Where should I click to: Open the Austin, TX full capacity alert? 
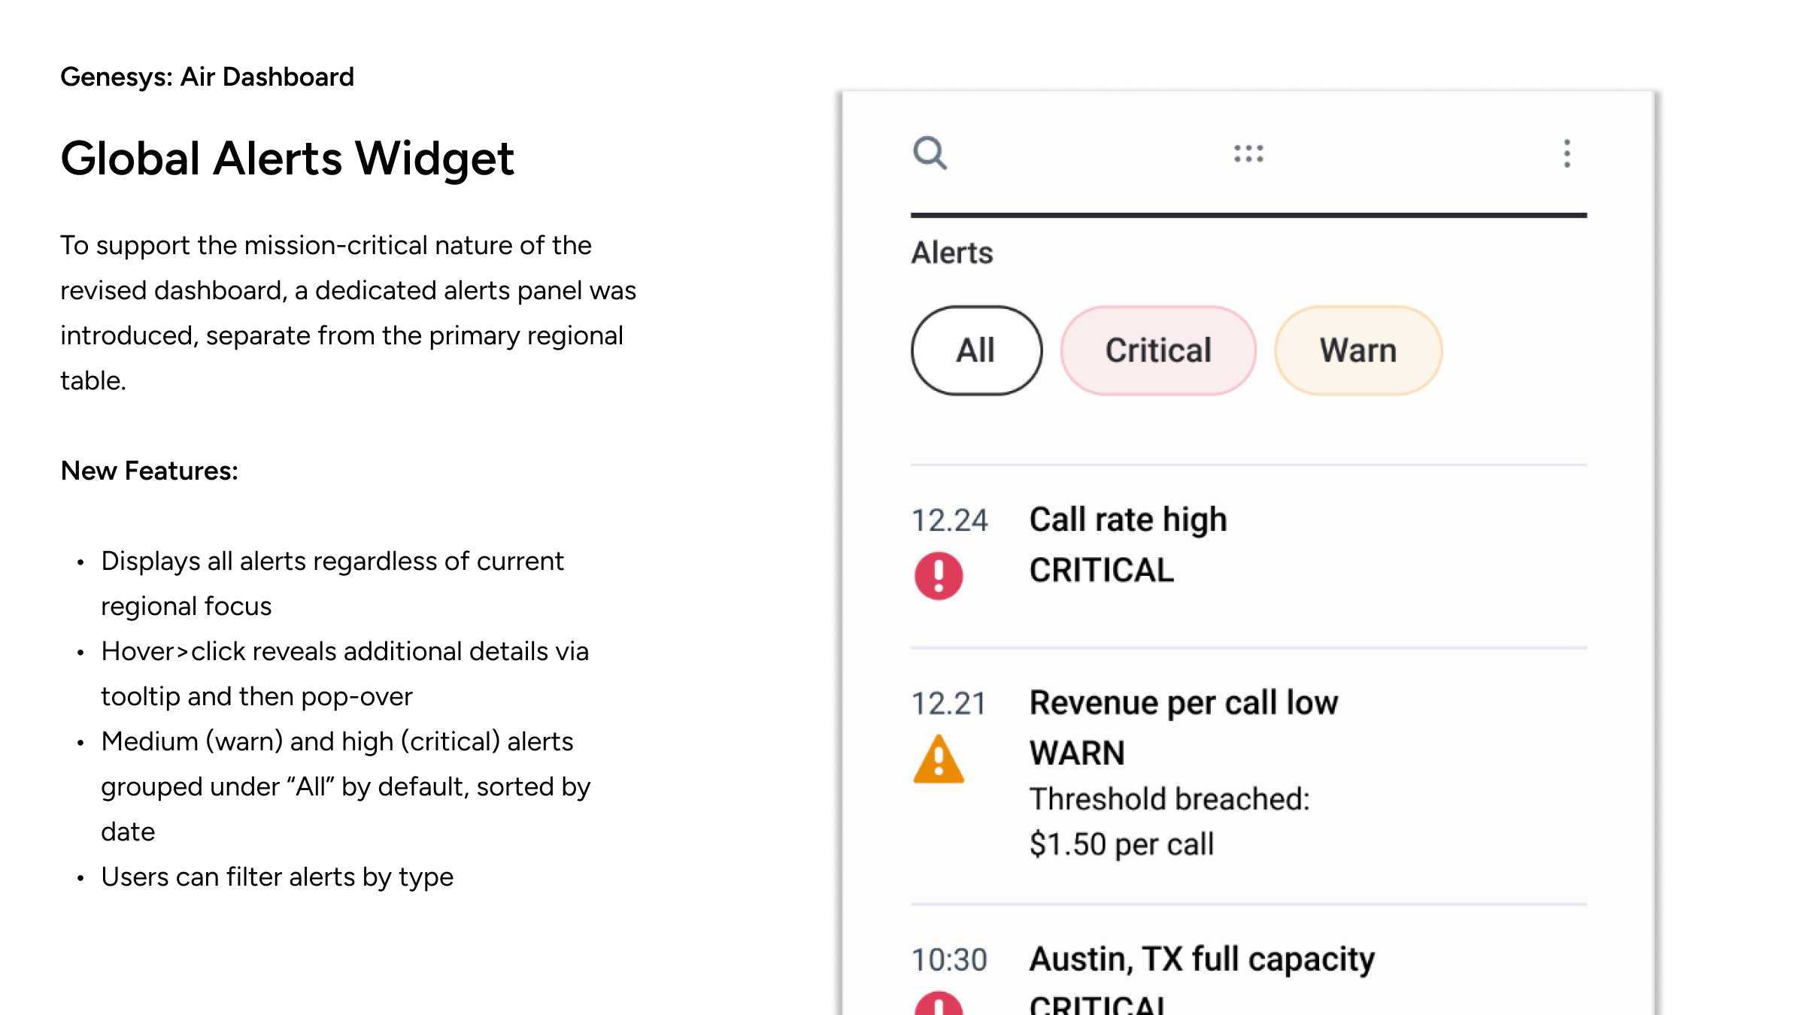point(1202,959)
